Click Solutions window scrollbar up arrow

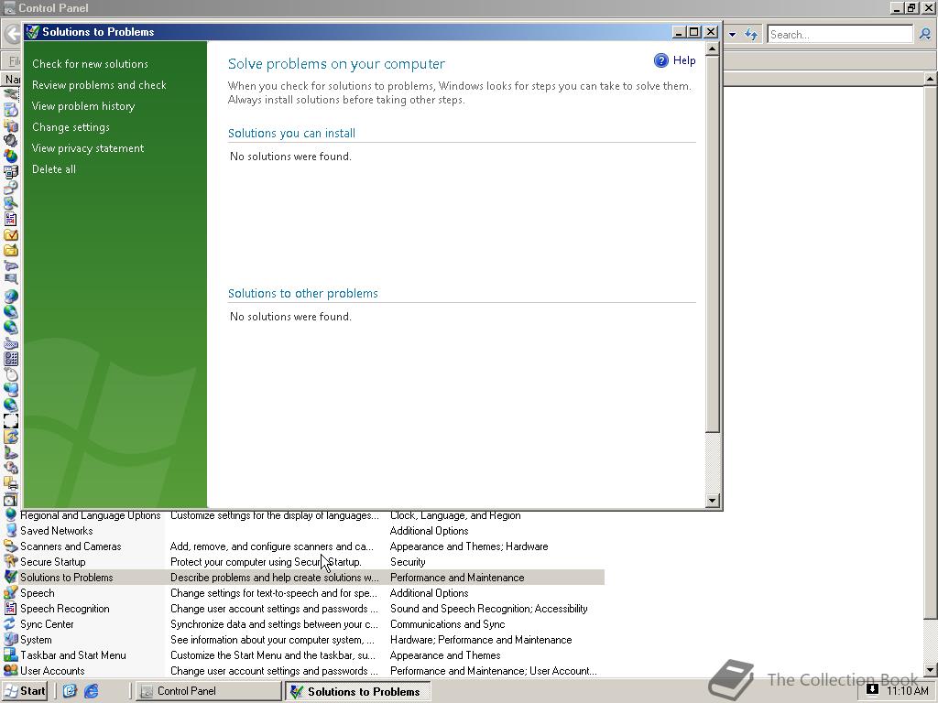tap(712, 49)
